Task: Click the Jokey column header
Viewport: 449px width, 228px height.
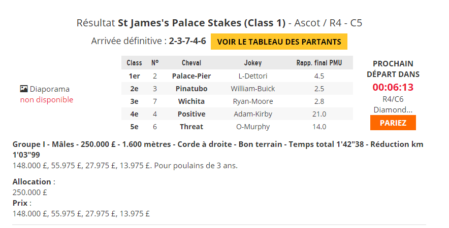Action: [x=253, y=63]
